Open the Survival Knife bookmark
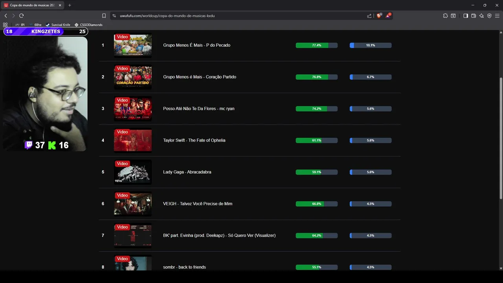Viewport: 503px width, 283px height. coord(58,25)
